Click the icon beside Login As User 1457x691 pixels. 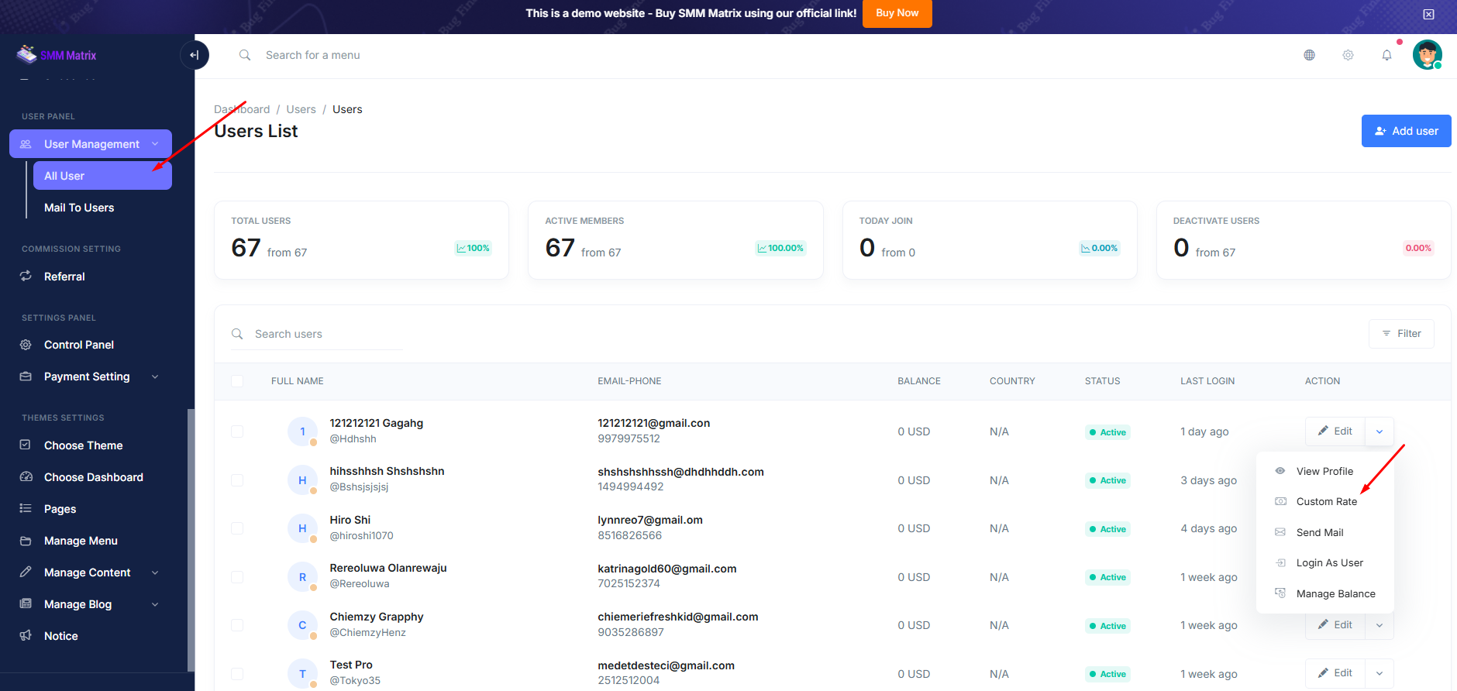[1280, 562]
